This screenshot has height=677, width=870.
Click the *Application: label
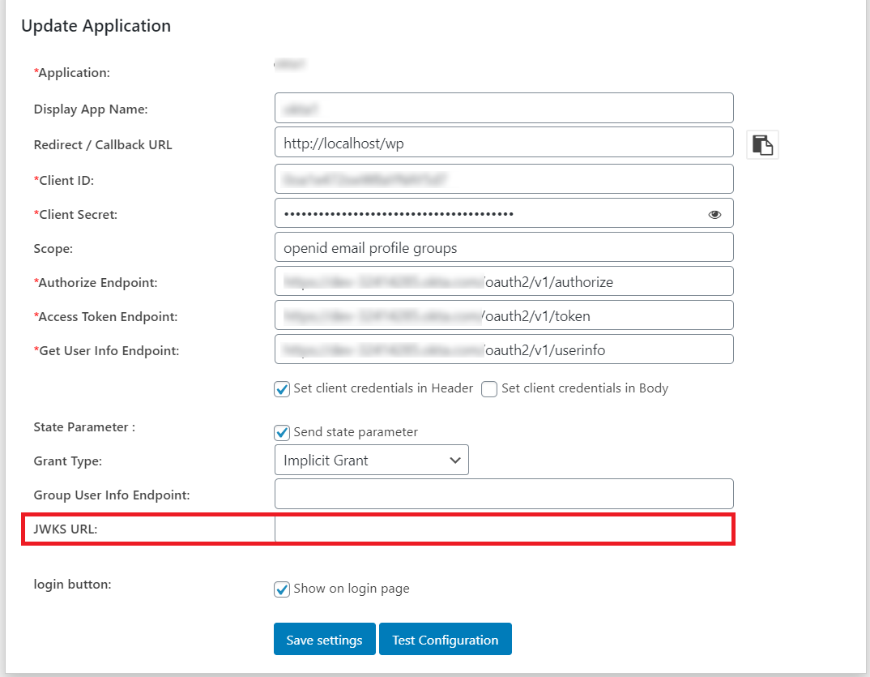point(71,73)
